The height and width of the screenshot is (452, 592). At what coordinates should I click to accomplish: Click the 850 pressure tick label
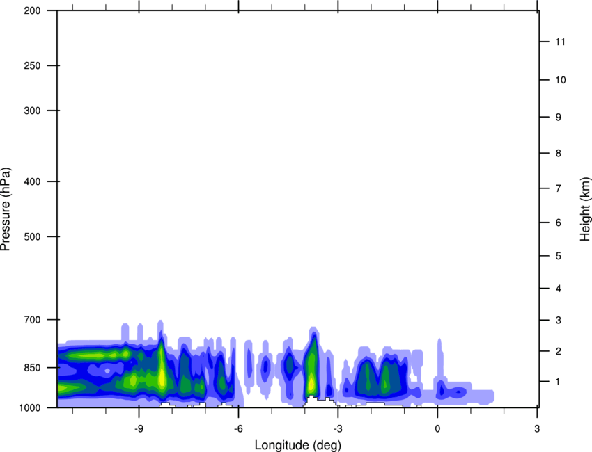32,368
